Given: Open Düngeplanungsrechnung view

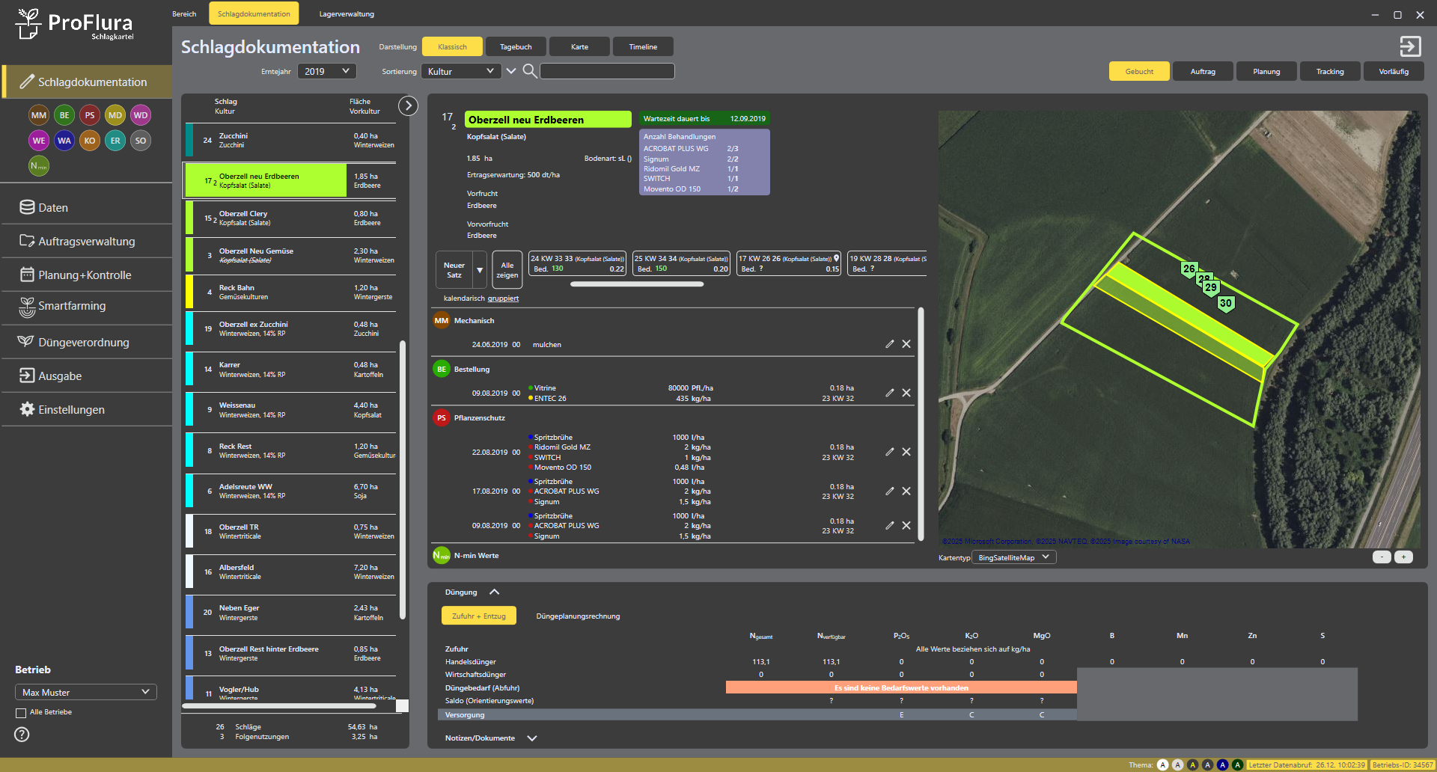Looking at the screenshot, I should pyautogui.click(x=578, y=616).
